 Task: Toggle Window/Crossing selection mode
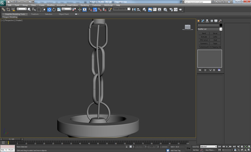(44, 9)
